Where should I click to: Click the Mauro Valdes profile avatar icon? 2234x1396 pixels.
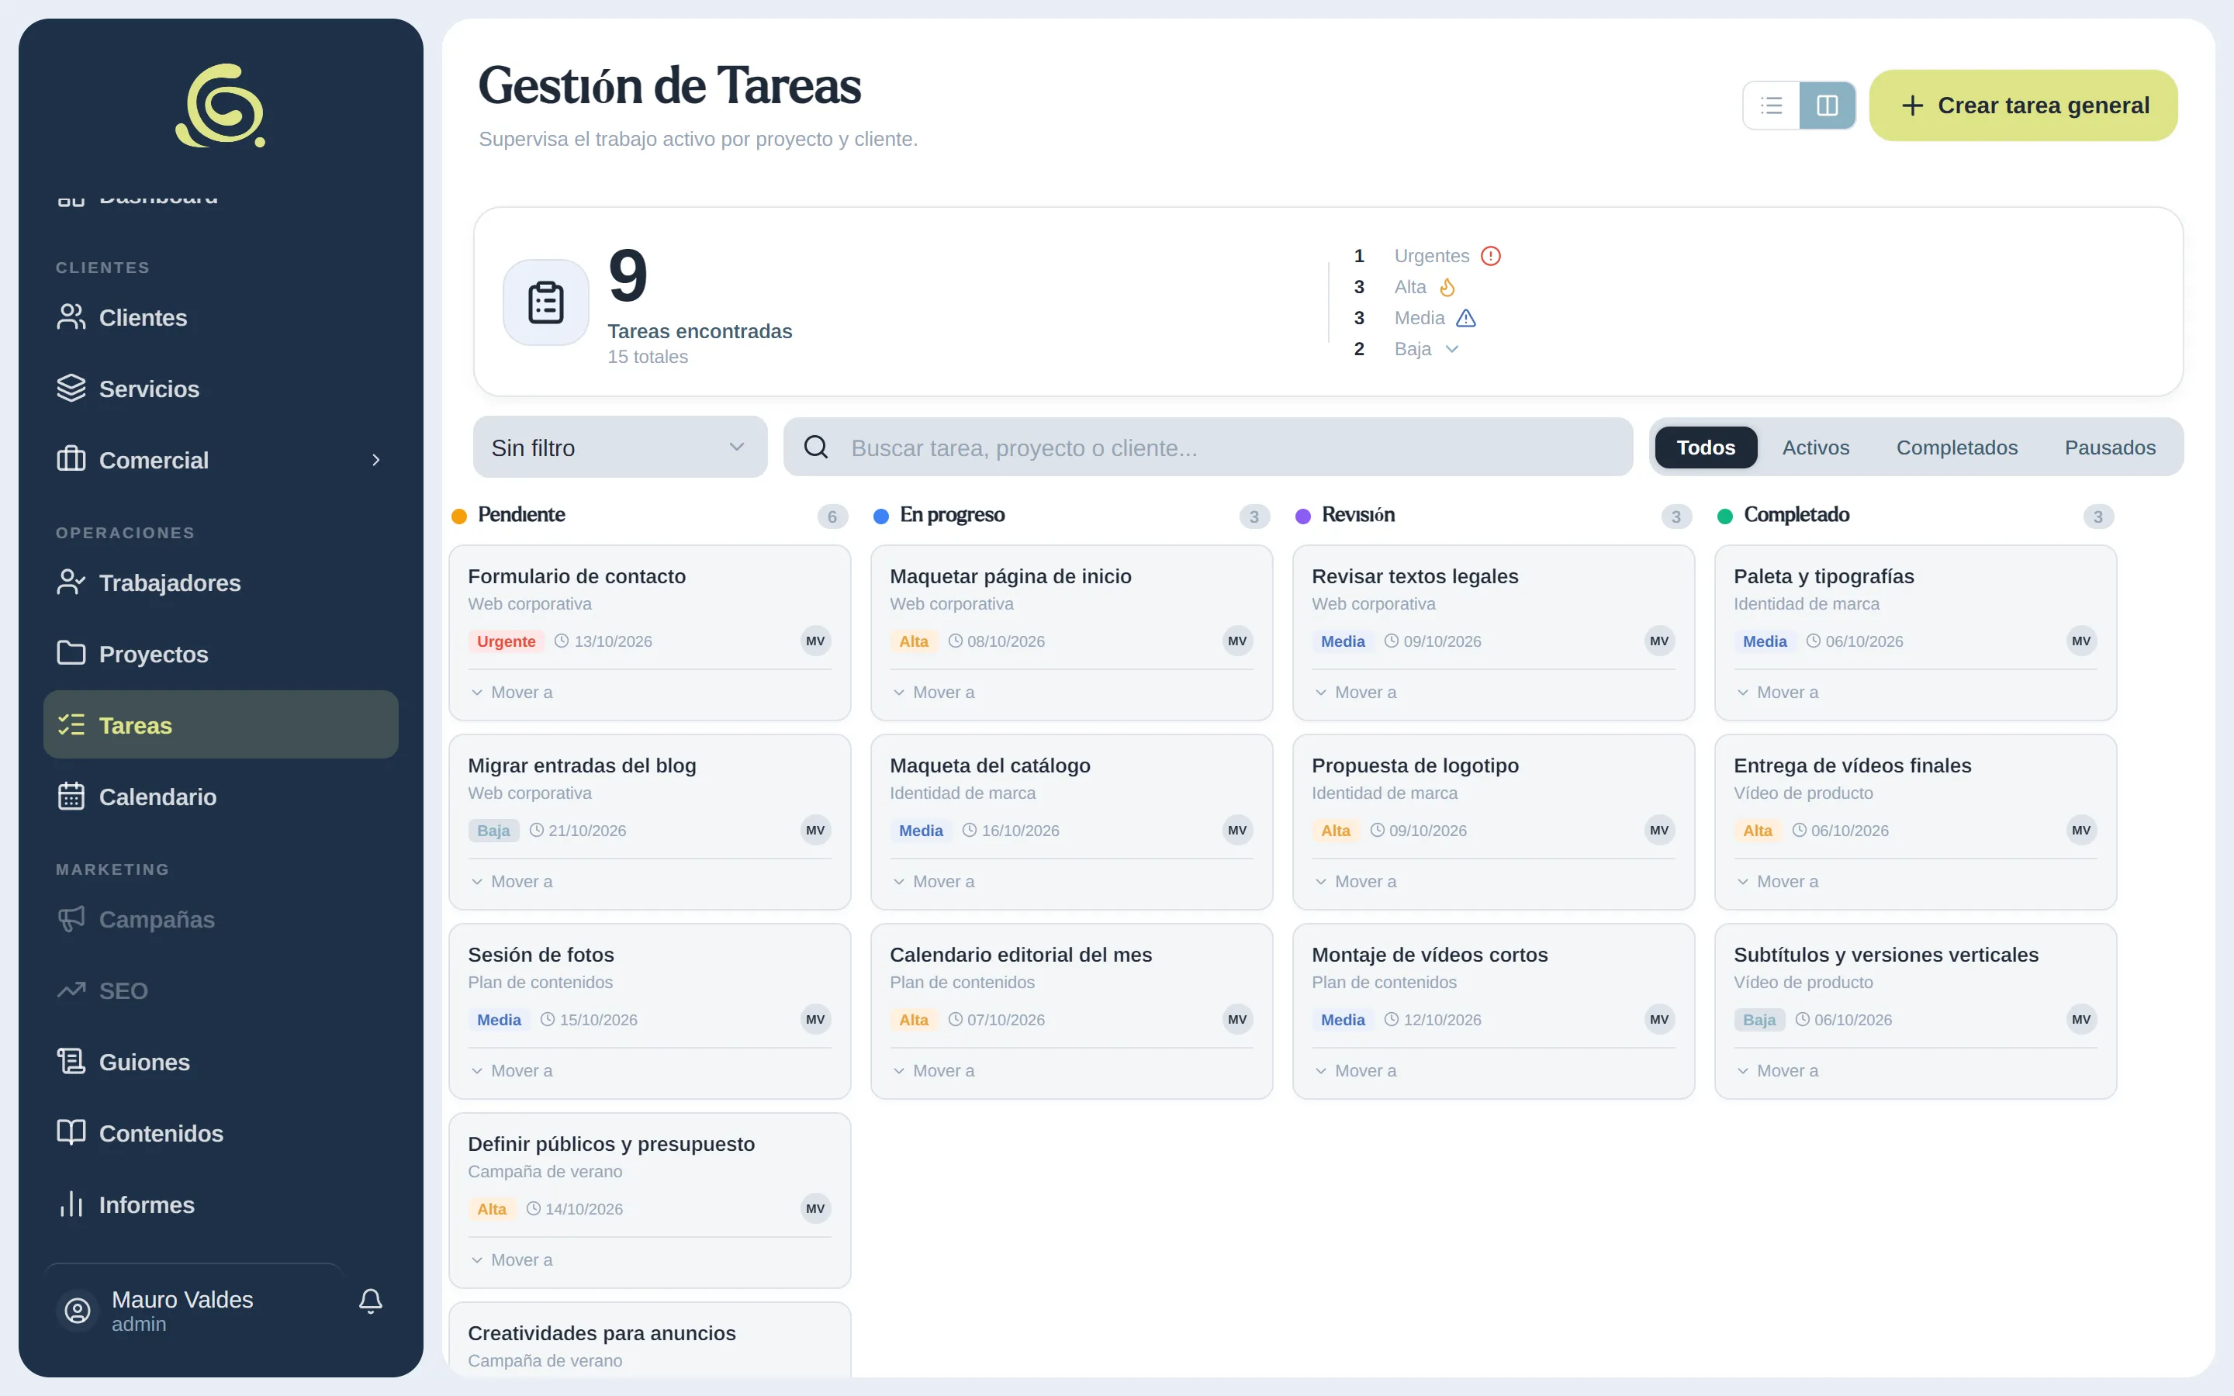[x=78, y=1309]
